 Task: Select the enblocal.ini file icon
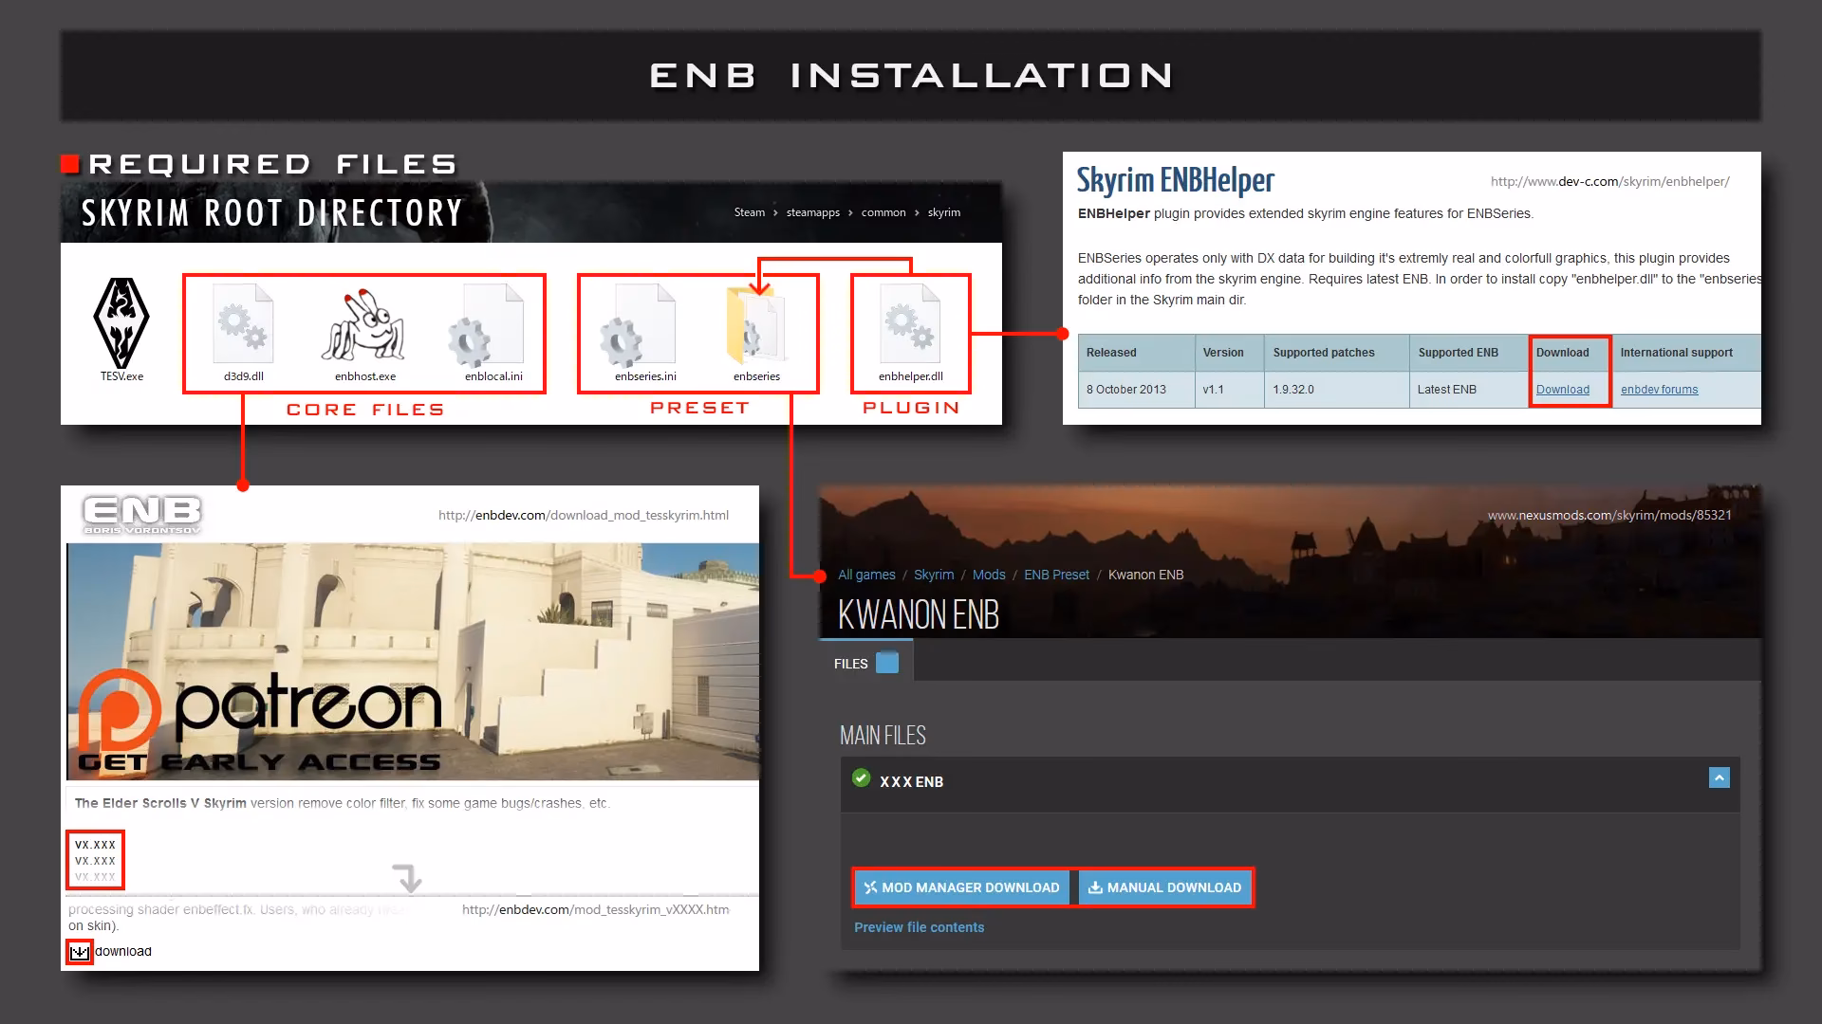click(486, 325)
